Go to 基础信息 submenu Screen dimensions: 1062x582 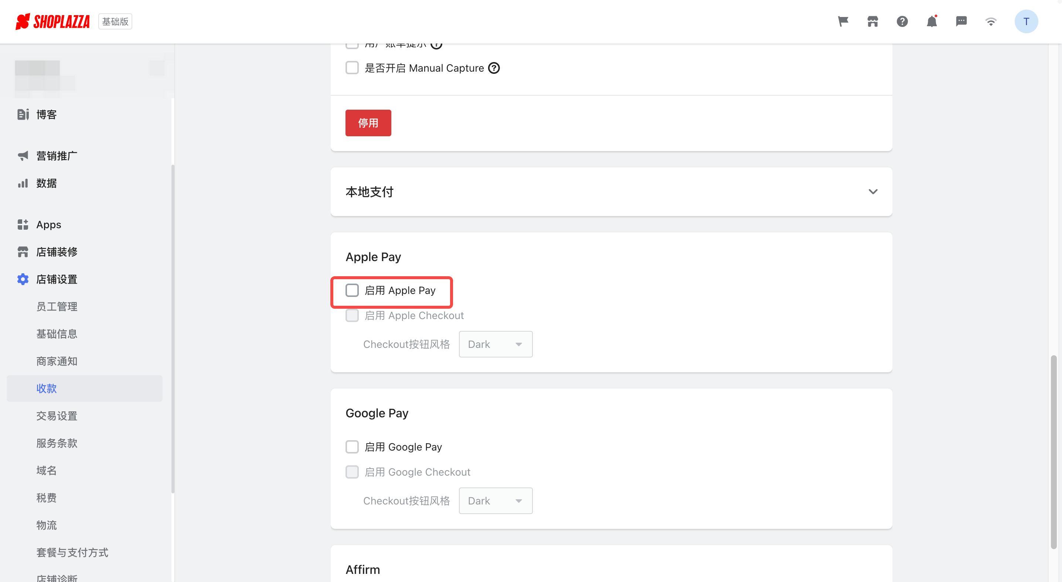click(x=85, y=334)
